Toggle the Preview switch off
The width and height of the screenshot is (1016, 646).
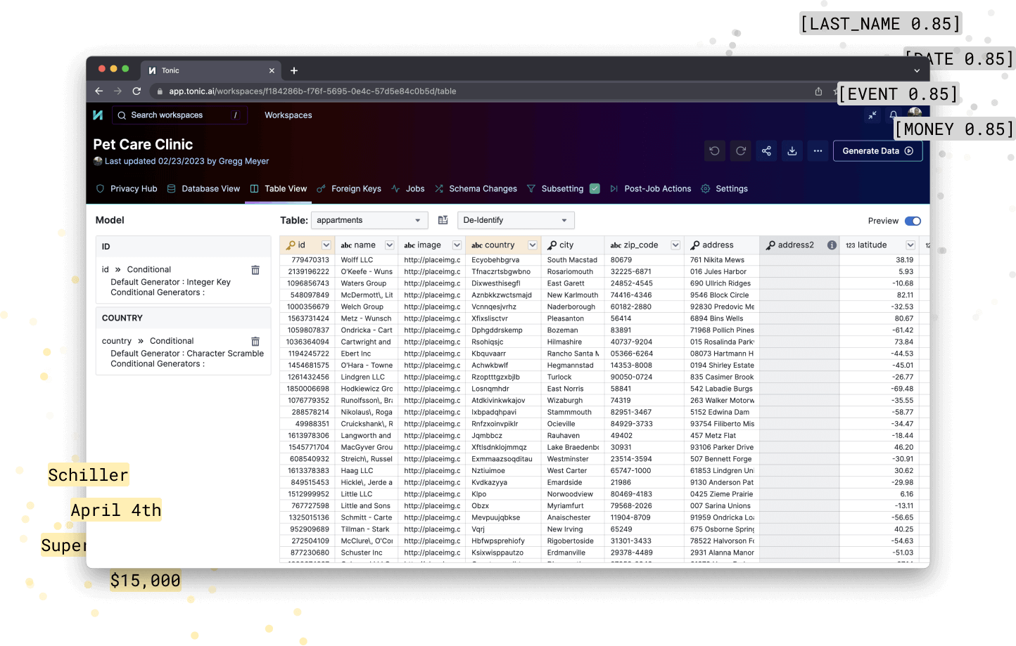coord(913,220)
